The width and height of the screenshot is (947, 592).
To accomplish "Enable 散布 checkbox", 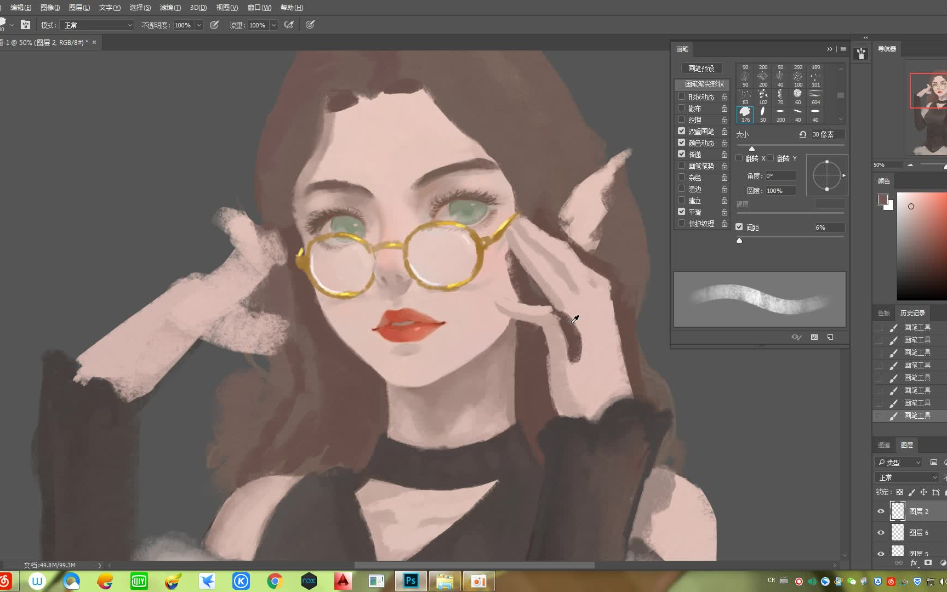I will [x=681, y=108].
